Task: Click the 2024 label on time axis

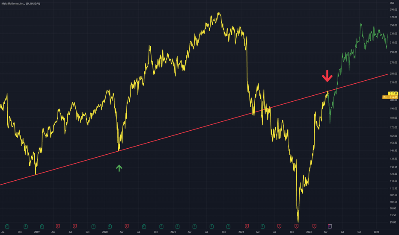Action: coord(376,232)
